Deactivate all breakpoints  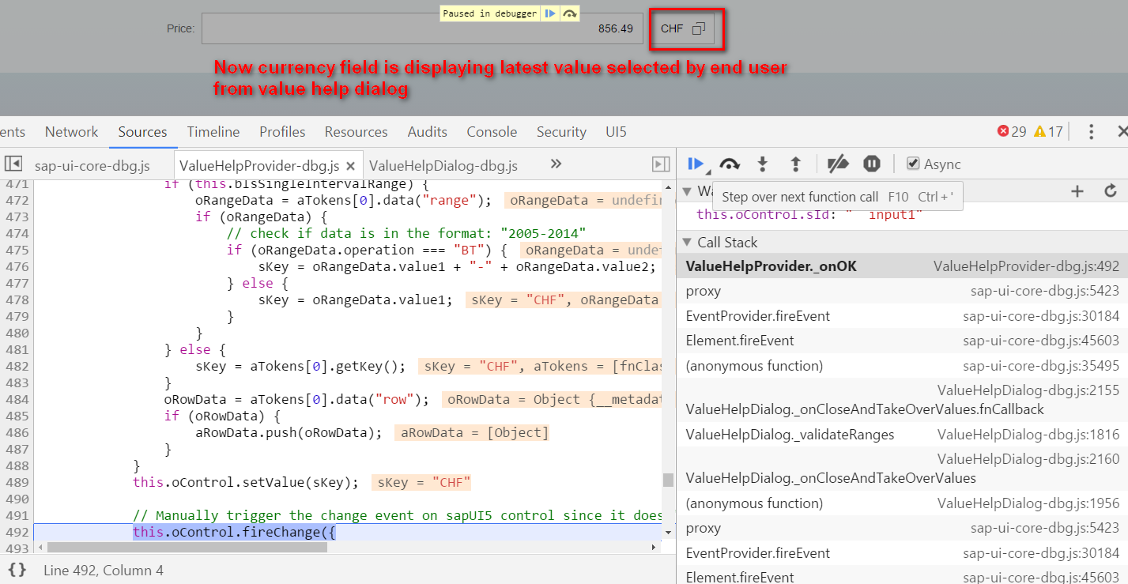838,164
